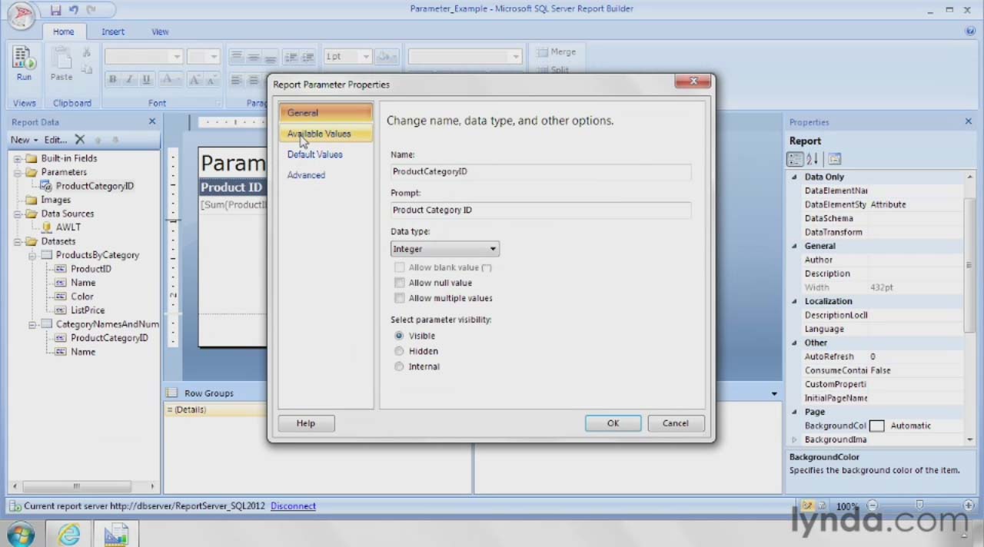Screen dimensions: 984x547
Task: Click in the Prompt text field
Action: click(x=540, y=210)
